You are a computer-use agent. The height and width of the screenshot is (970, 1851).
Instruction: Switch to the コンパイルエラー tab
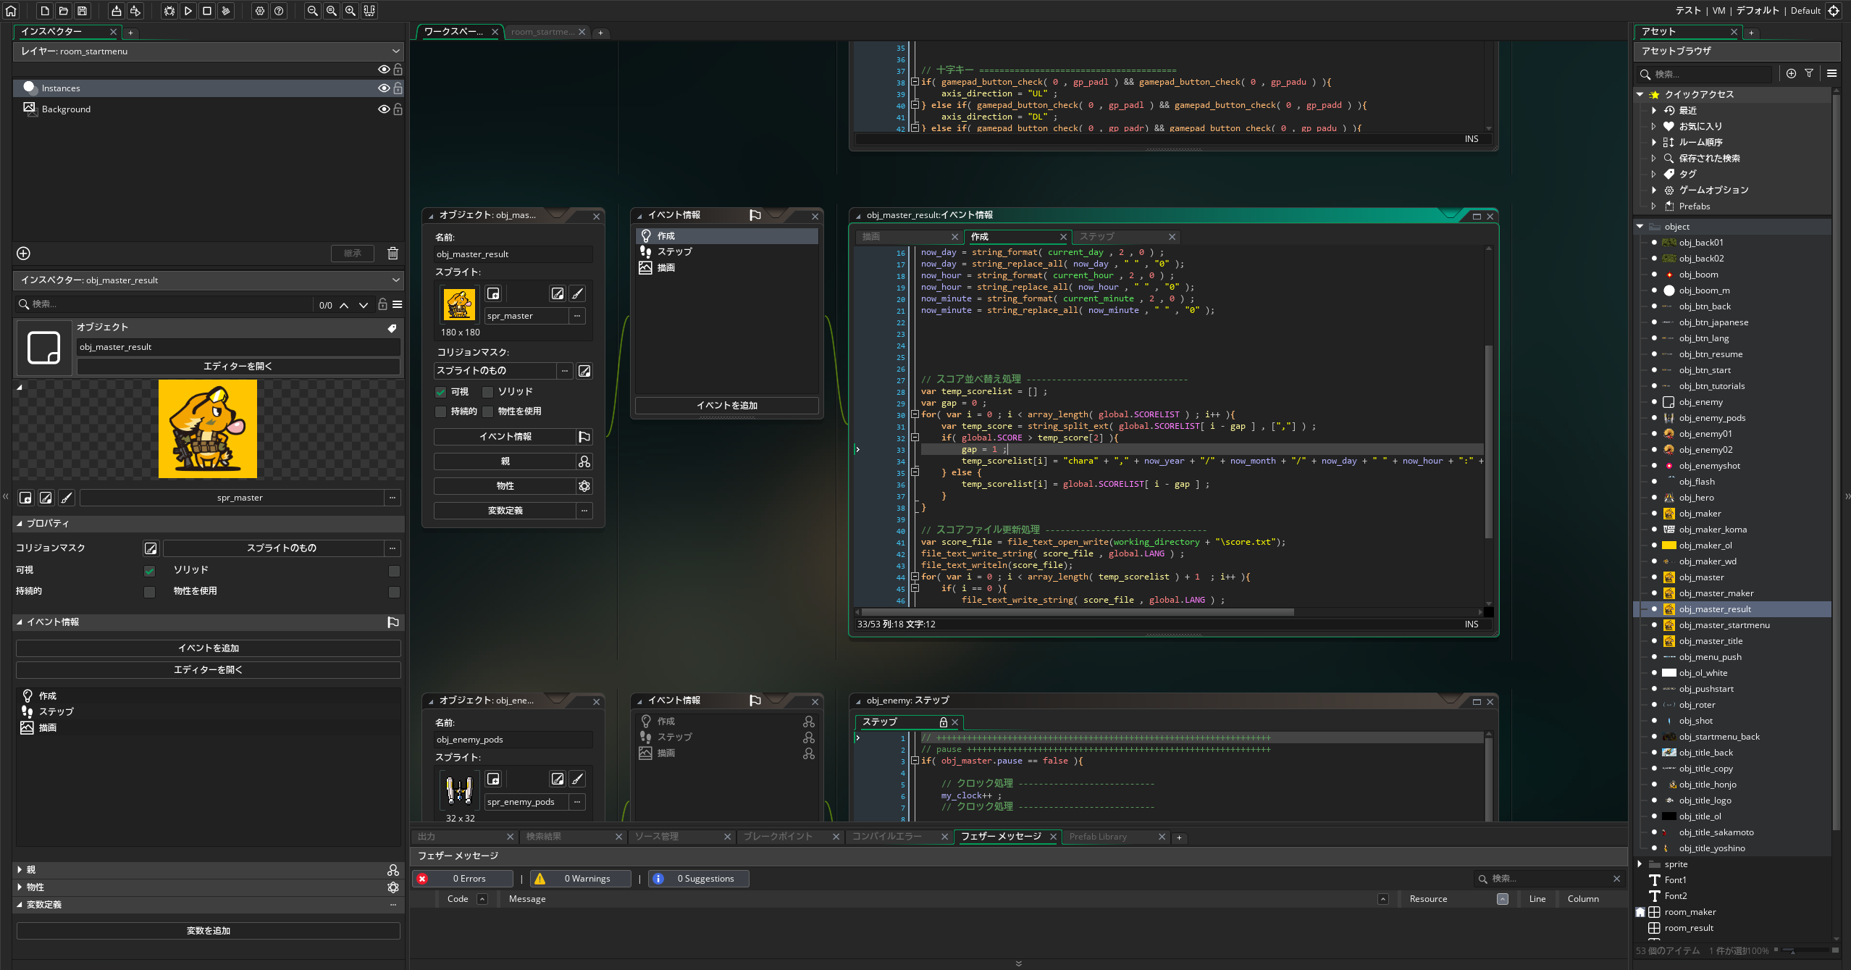[x=886, y=837]
